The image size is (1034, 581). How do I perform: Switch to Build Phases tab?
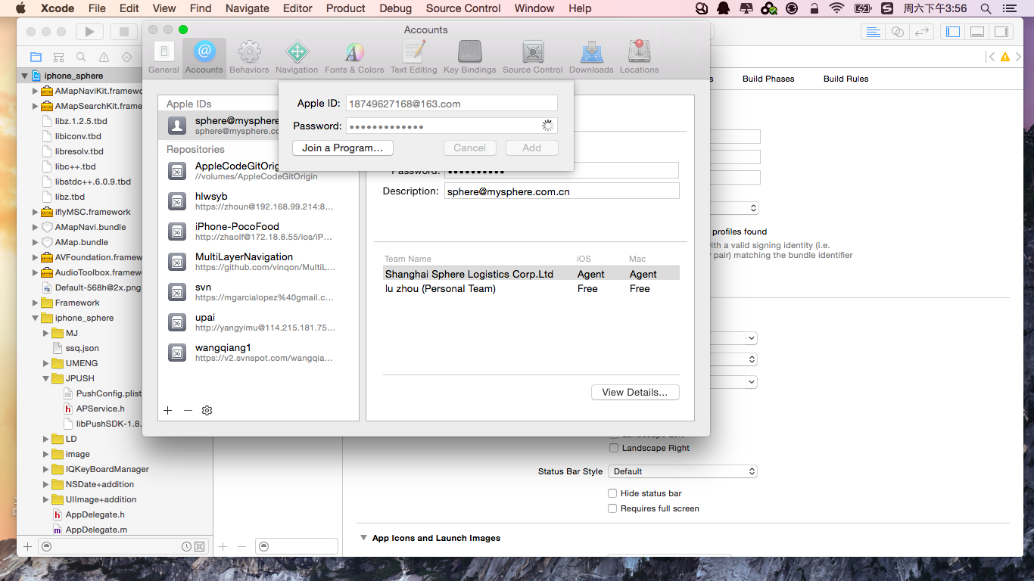coord(768,79)
